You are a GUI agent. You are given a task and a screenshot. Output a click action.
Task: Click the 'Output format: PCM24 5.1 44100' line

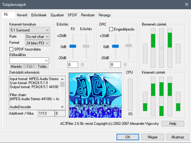point(34,87)
